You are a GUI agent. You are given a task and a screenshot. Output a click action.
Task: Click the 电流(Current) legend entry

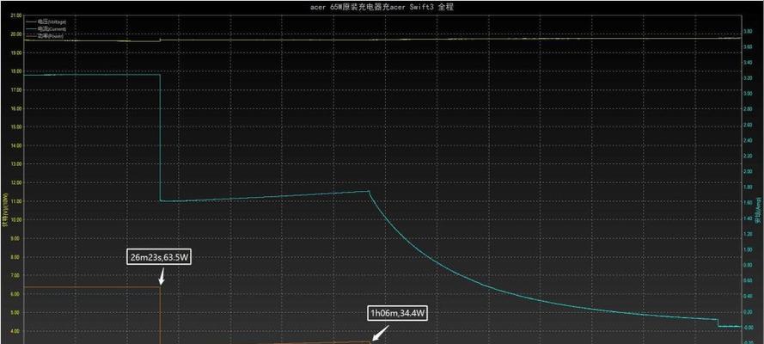(x=46, y=29)
